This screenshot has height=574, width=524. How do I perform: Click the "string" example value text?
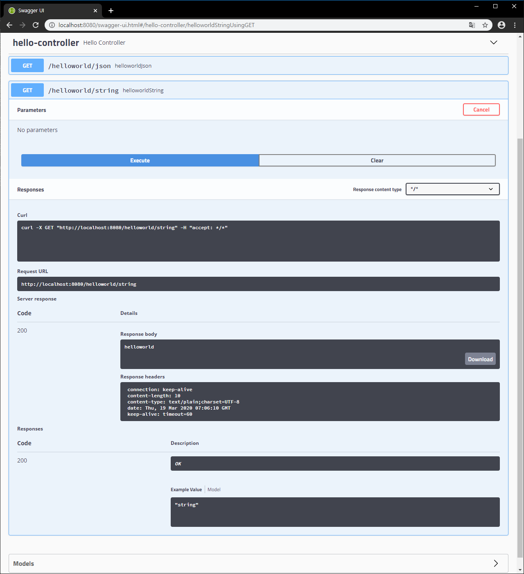pos(187,505)
